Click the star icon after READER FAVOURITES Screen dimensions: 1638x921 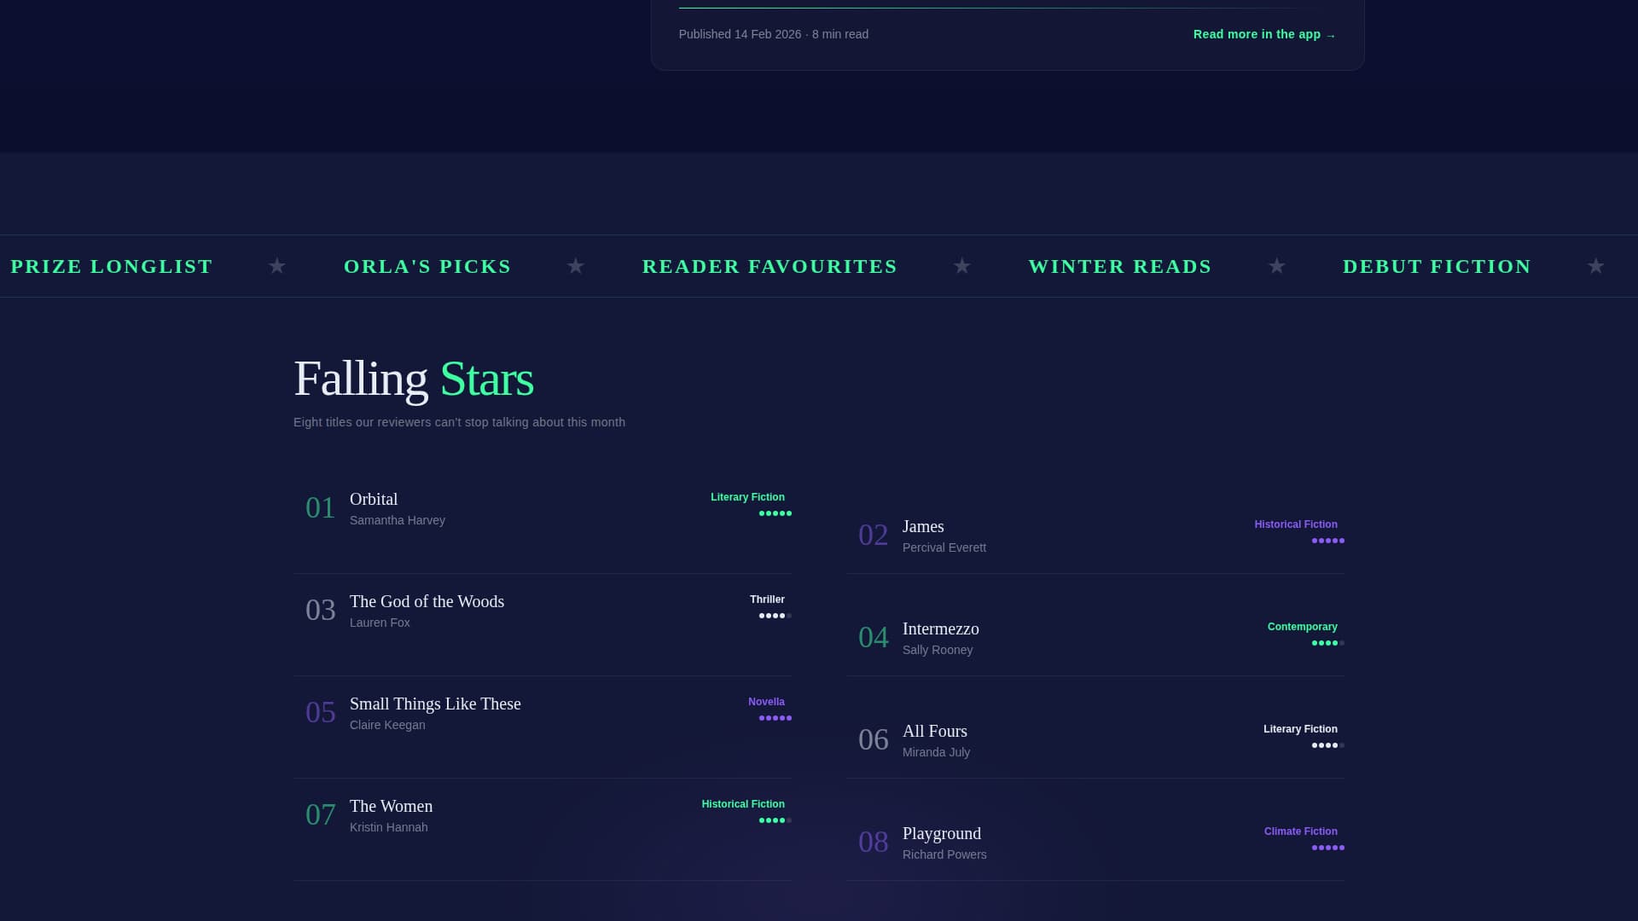[x=961, y=266]
